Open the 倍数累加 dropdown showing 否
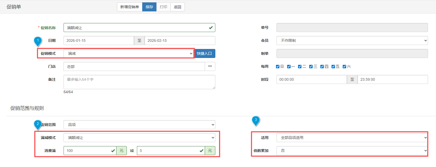This screenshot has height=167, width=436. point(352,151)
